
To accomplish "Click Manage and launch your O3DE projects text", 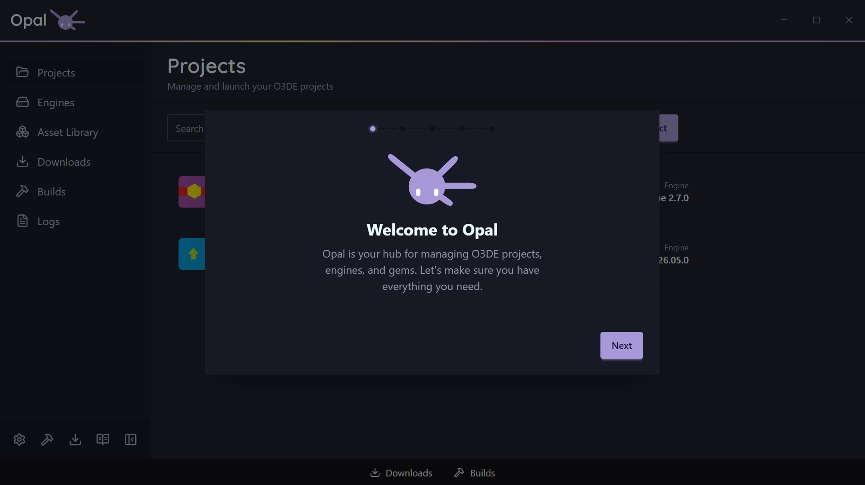I will [x=250, y=86].
